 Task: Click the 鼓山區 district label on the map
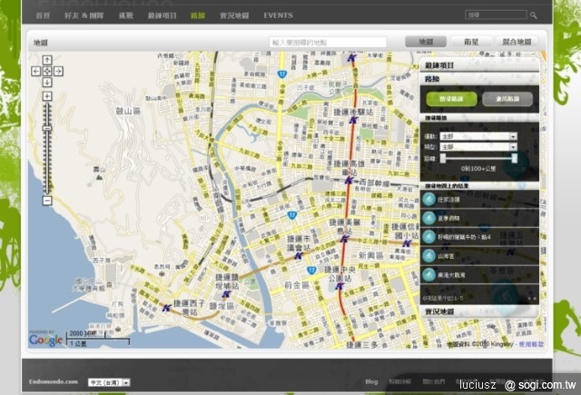coord(128,111)
